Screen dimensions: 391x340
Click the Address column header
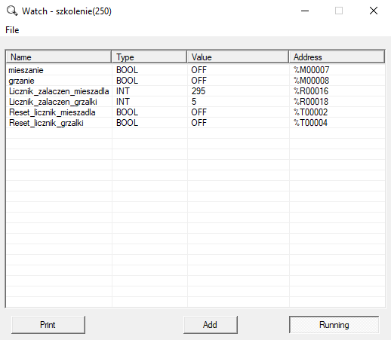337,57
